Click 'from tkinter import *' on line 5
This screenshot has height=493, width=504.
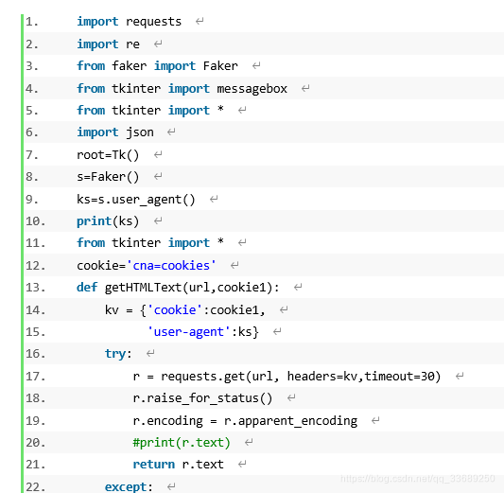(x=150, y=111)
